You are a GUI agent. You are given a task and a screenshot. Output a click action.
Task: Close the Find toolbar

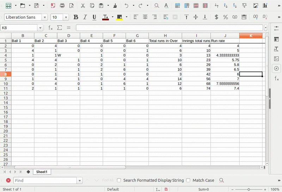coord(8,180)
